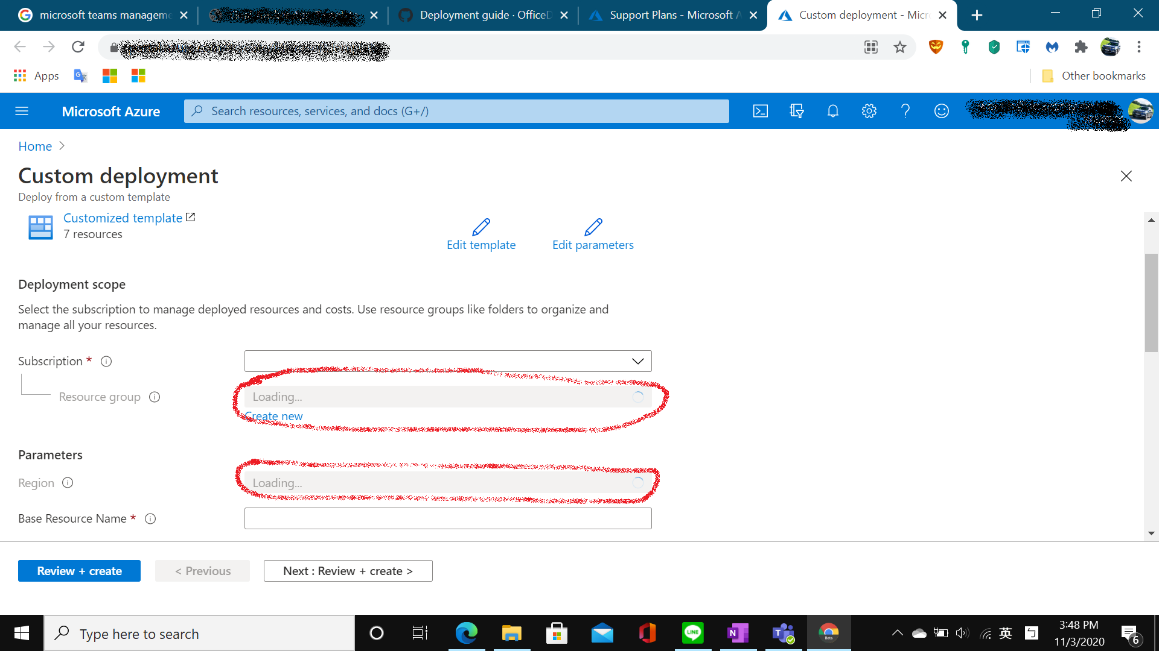The image size is (1159, 651).
Task: Click Create new under Resource group
Action: (273, 416)
